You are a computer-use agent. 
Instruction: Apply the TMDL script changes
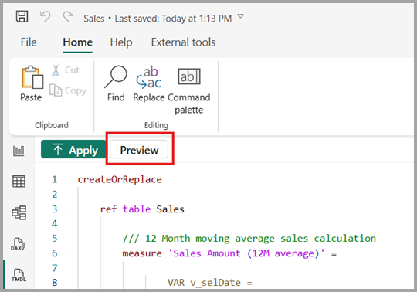73,149
